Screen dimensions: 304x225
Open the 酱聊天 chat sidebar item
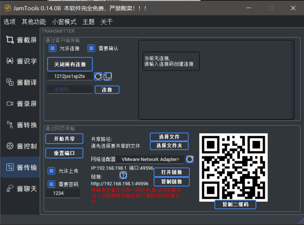(x=21, y=189)
